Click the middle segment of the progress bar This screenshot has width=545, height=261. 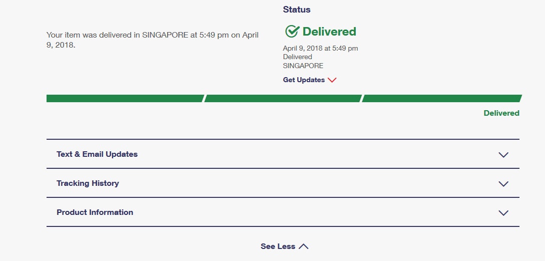(283, 98)
